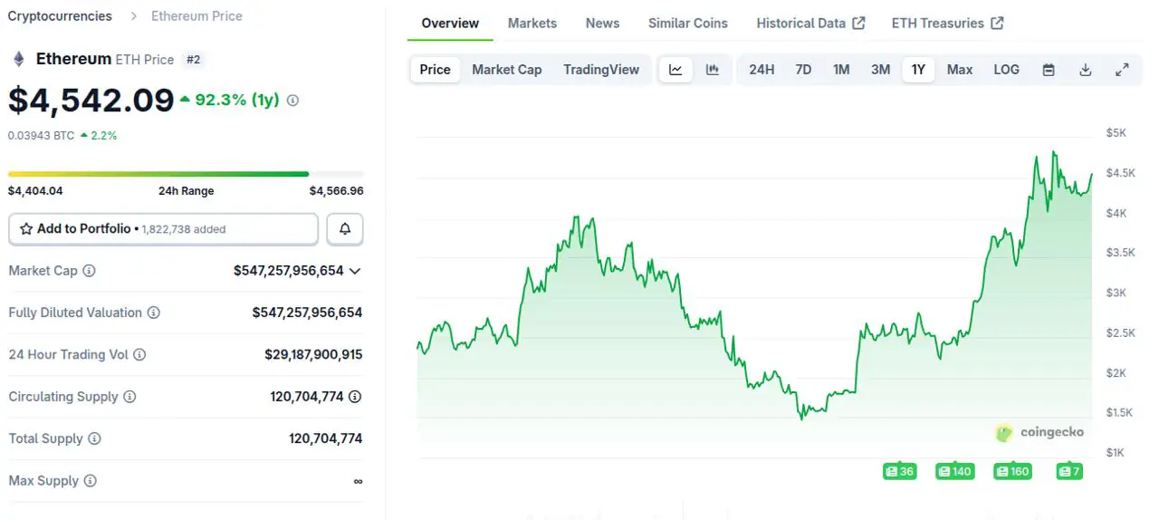The height and width of the screenshot is (520, 1159).
Task: Toggle LOG scale on chart
Action: 1006,70
